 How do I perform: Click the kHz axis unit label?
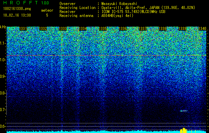(x=3, y=27)
